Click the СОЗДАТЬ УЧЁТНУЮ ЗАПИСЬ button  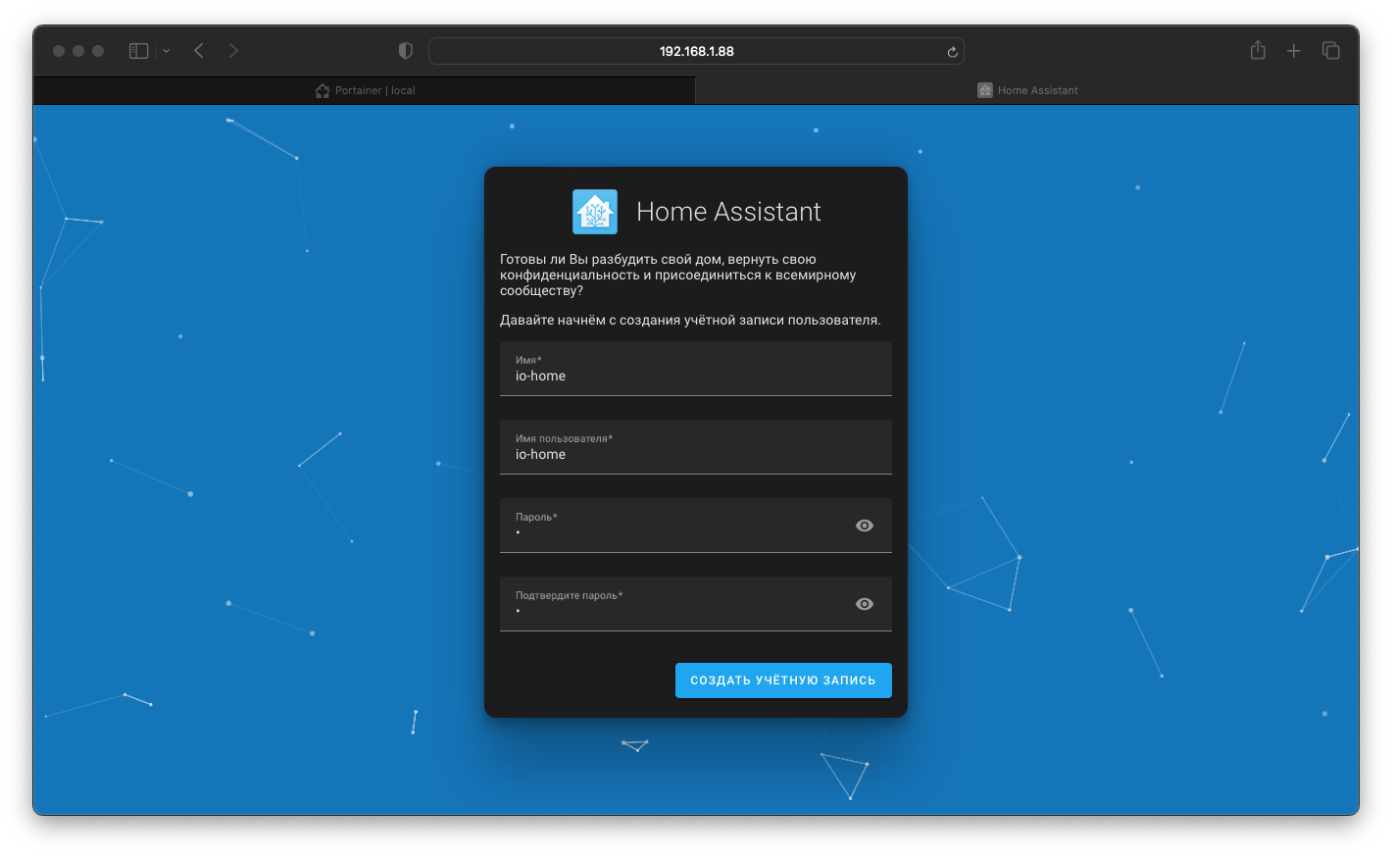pos(782,680)
